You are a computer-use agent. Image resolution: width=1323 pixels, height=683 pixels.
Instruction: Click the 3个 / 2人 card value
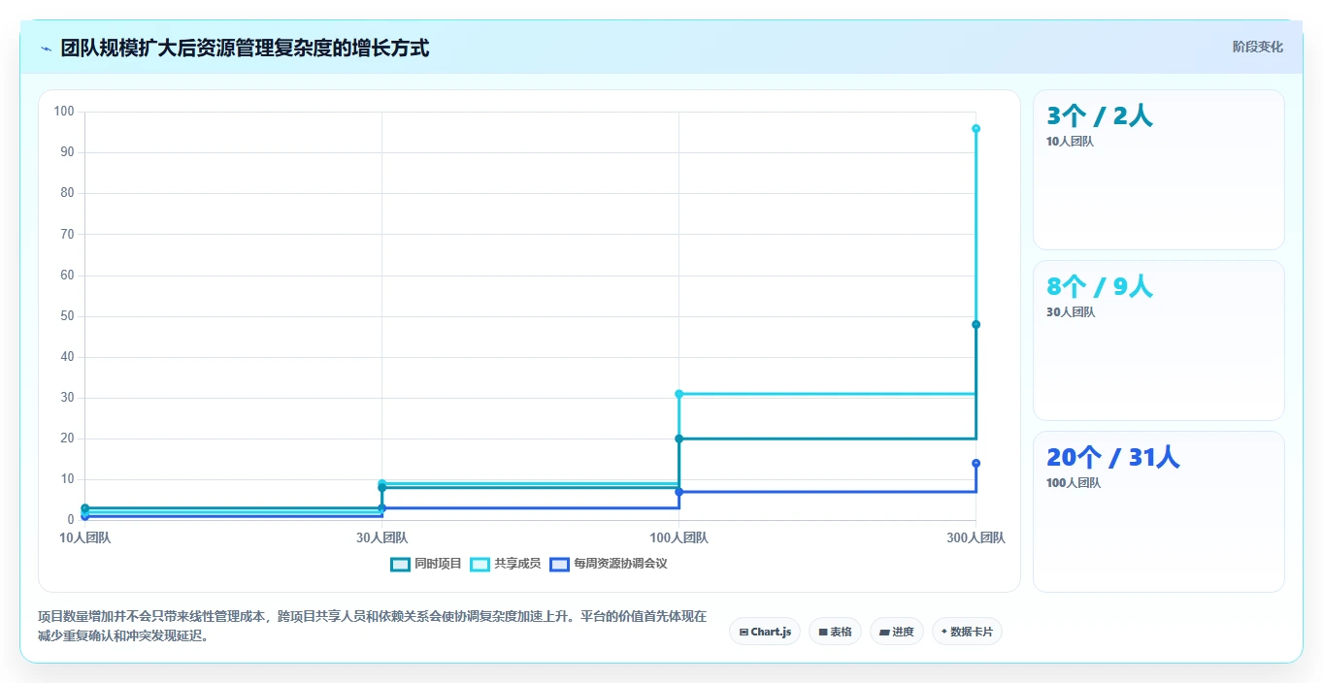(1100, 116)
